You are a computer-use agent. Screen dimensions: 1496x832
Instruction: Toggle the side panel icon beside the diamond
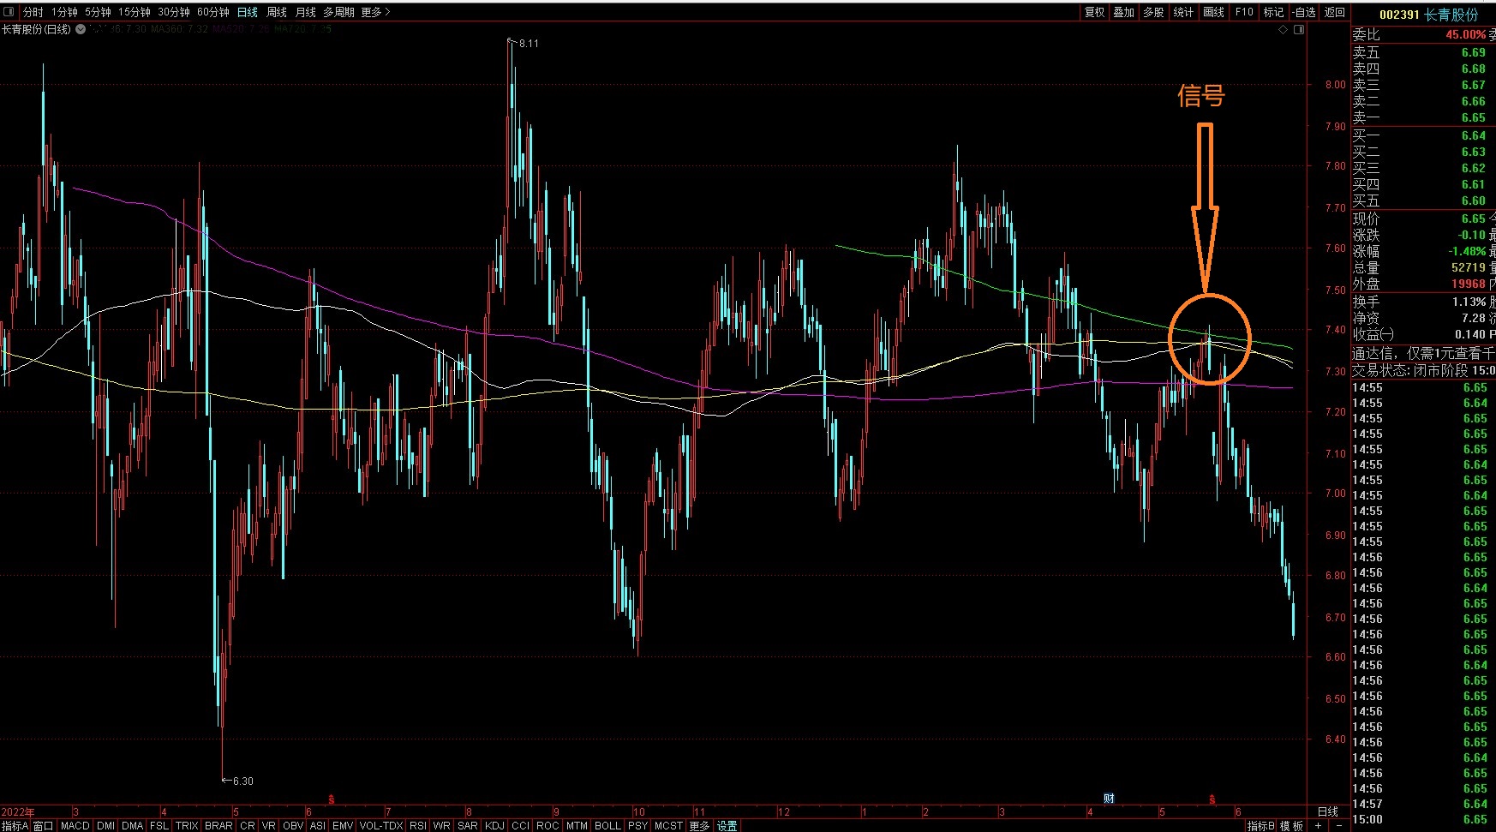tap(1299, 30)
